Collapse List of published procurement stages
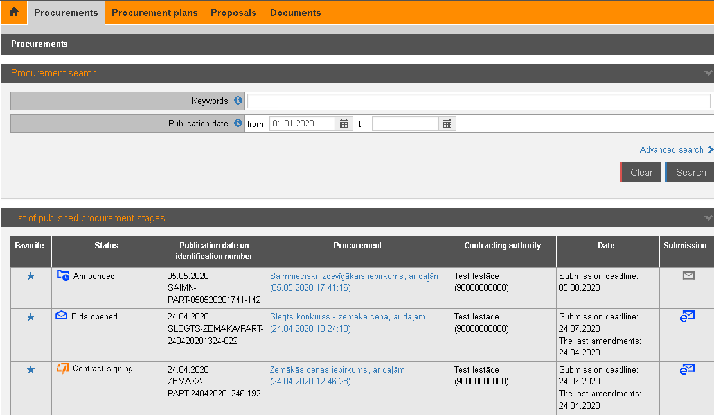Image resolution: width=714 pixels, height=415 pixels. pyautogui.click(x=708, y=218)
